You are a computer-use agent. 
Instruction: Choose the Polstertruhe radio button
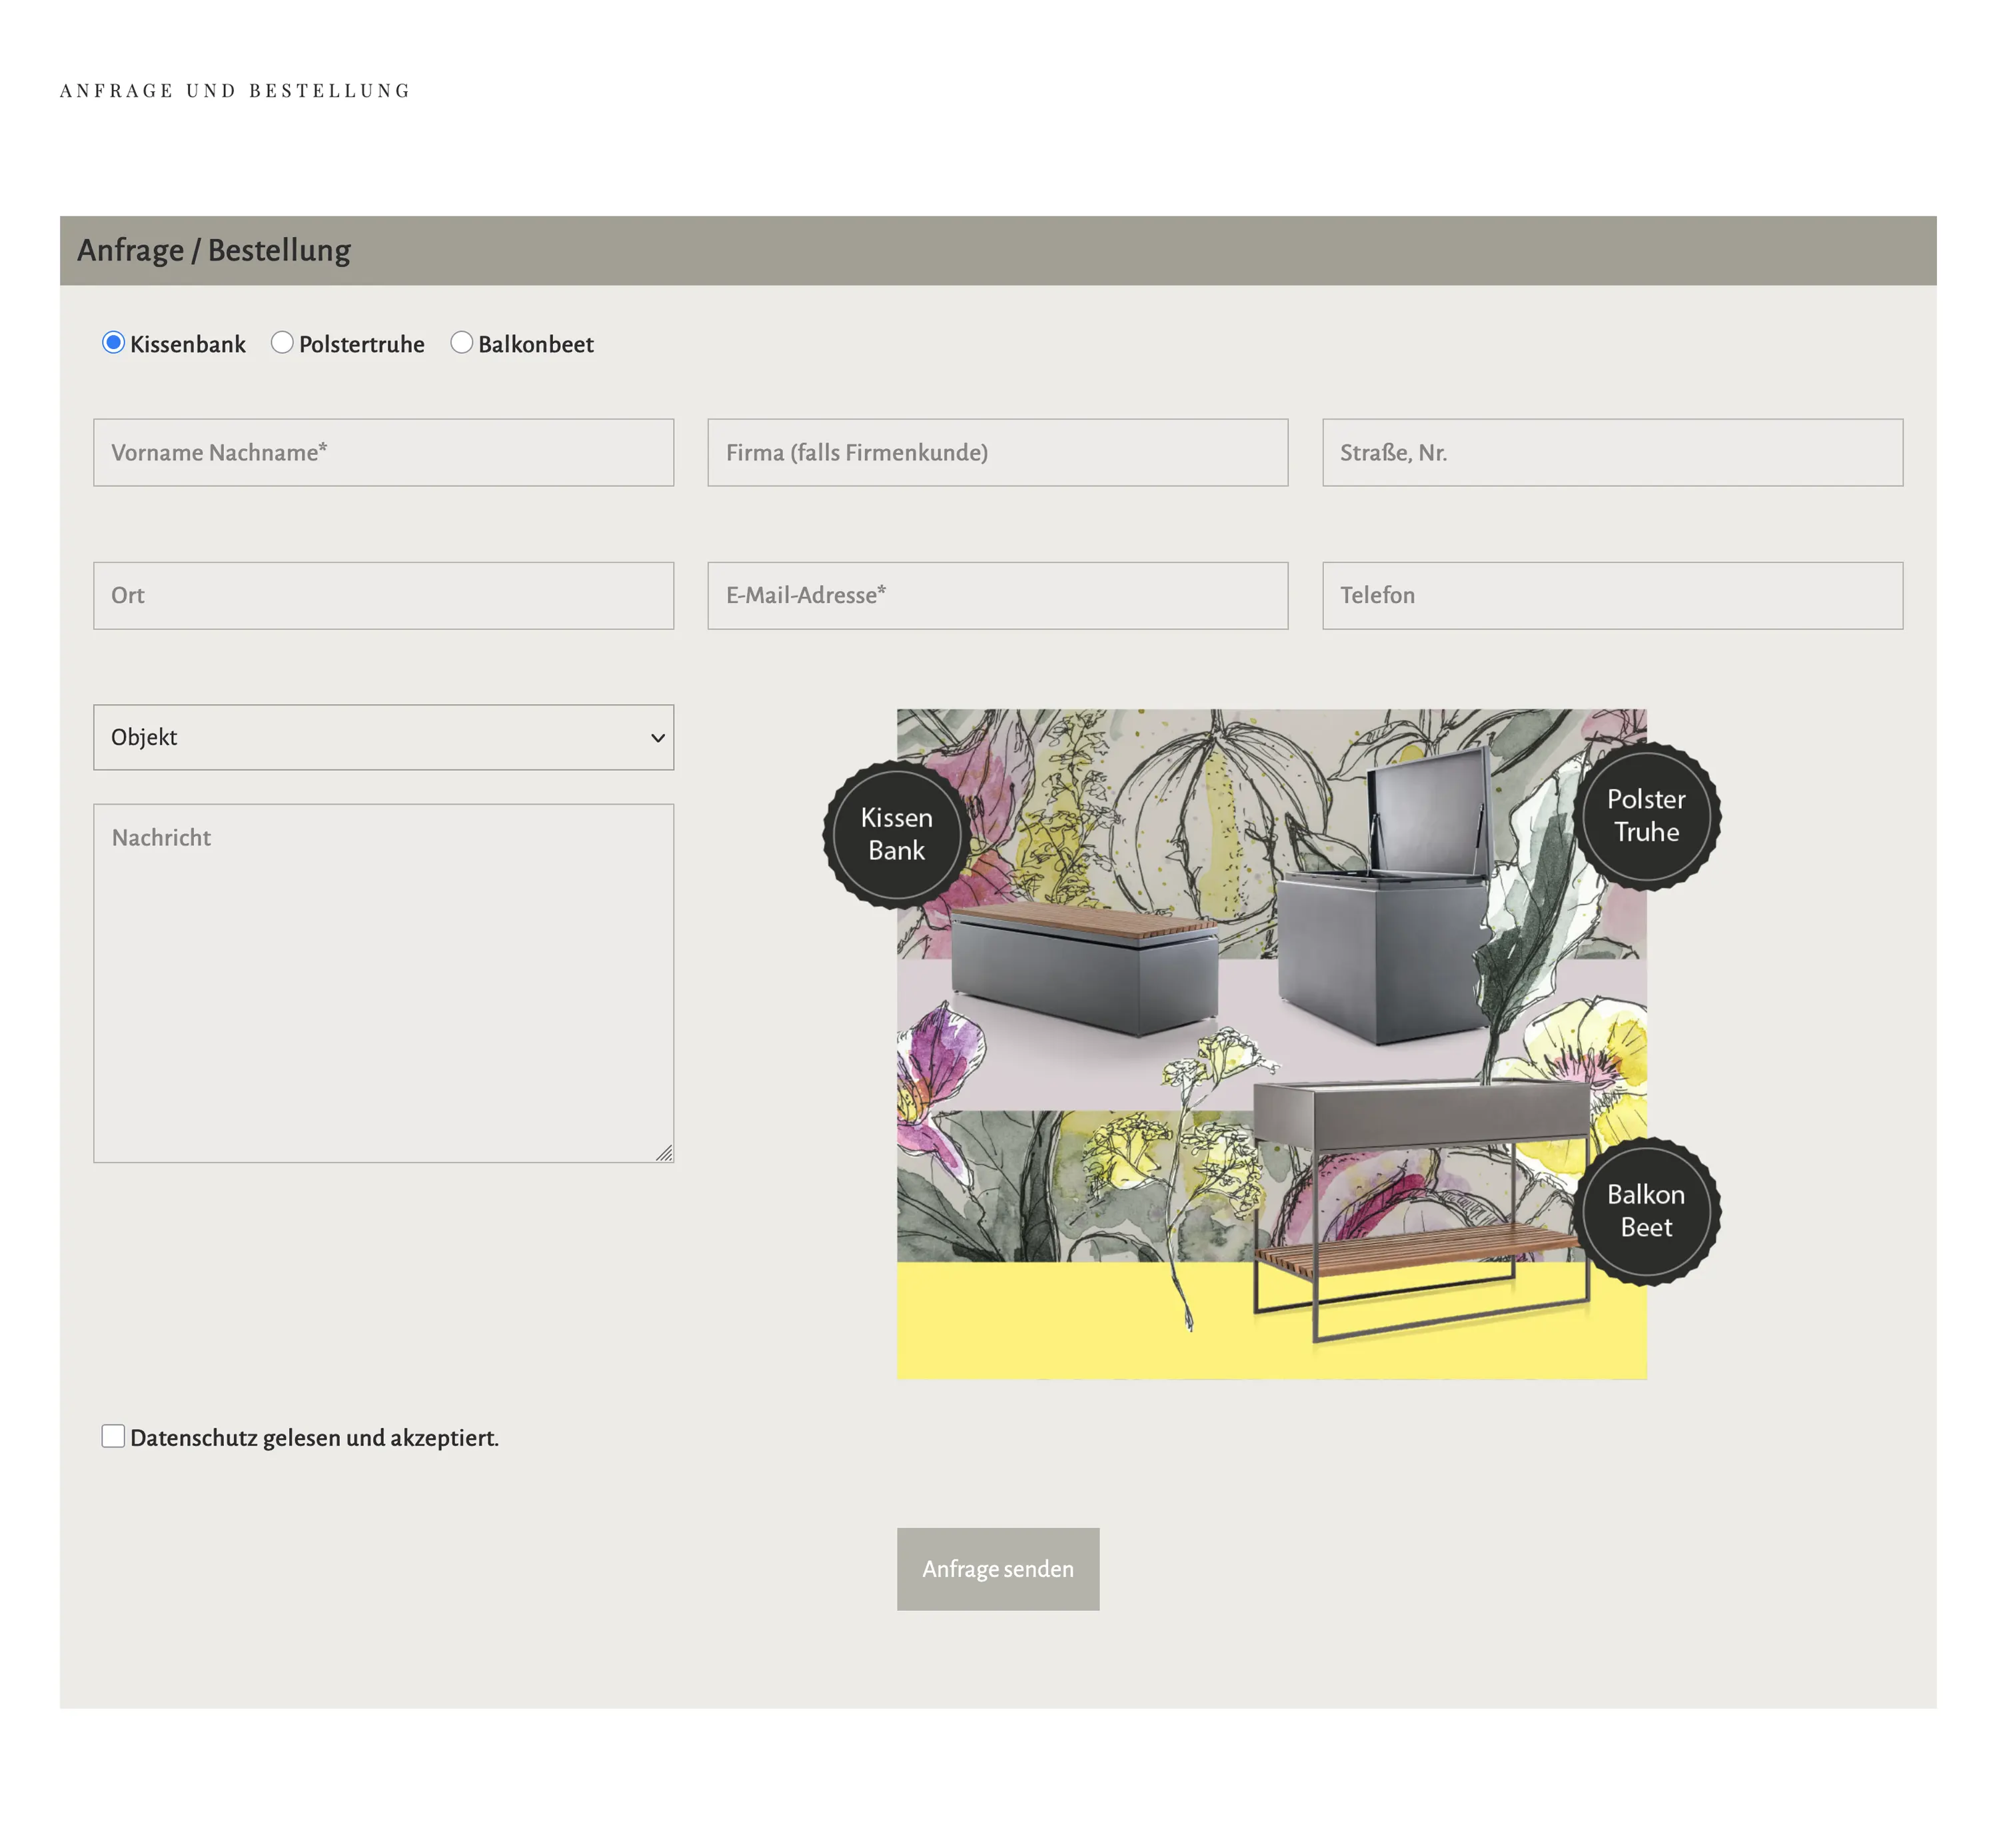[282, 343]
